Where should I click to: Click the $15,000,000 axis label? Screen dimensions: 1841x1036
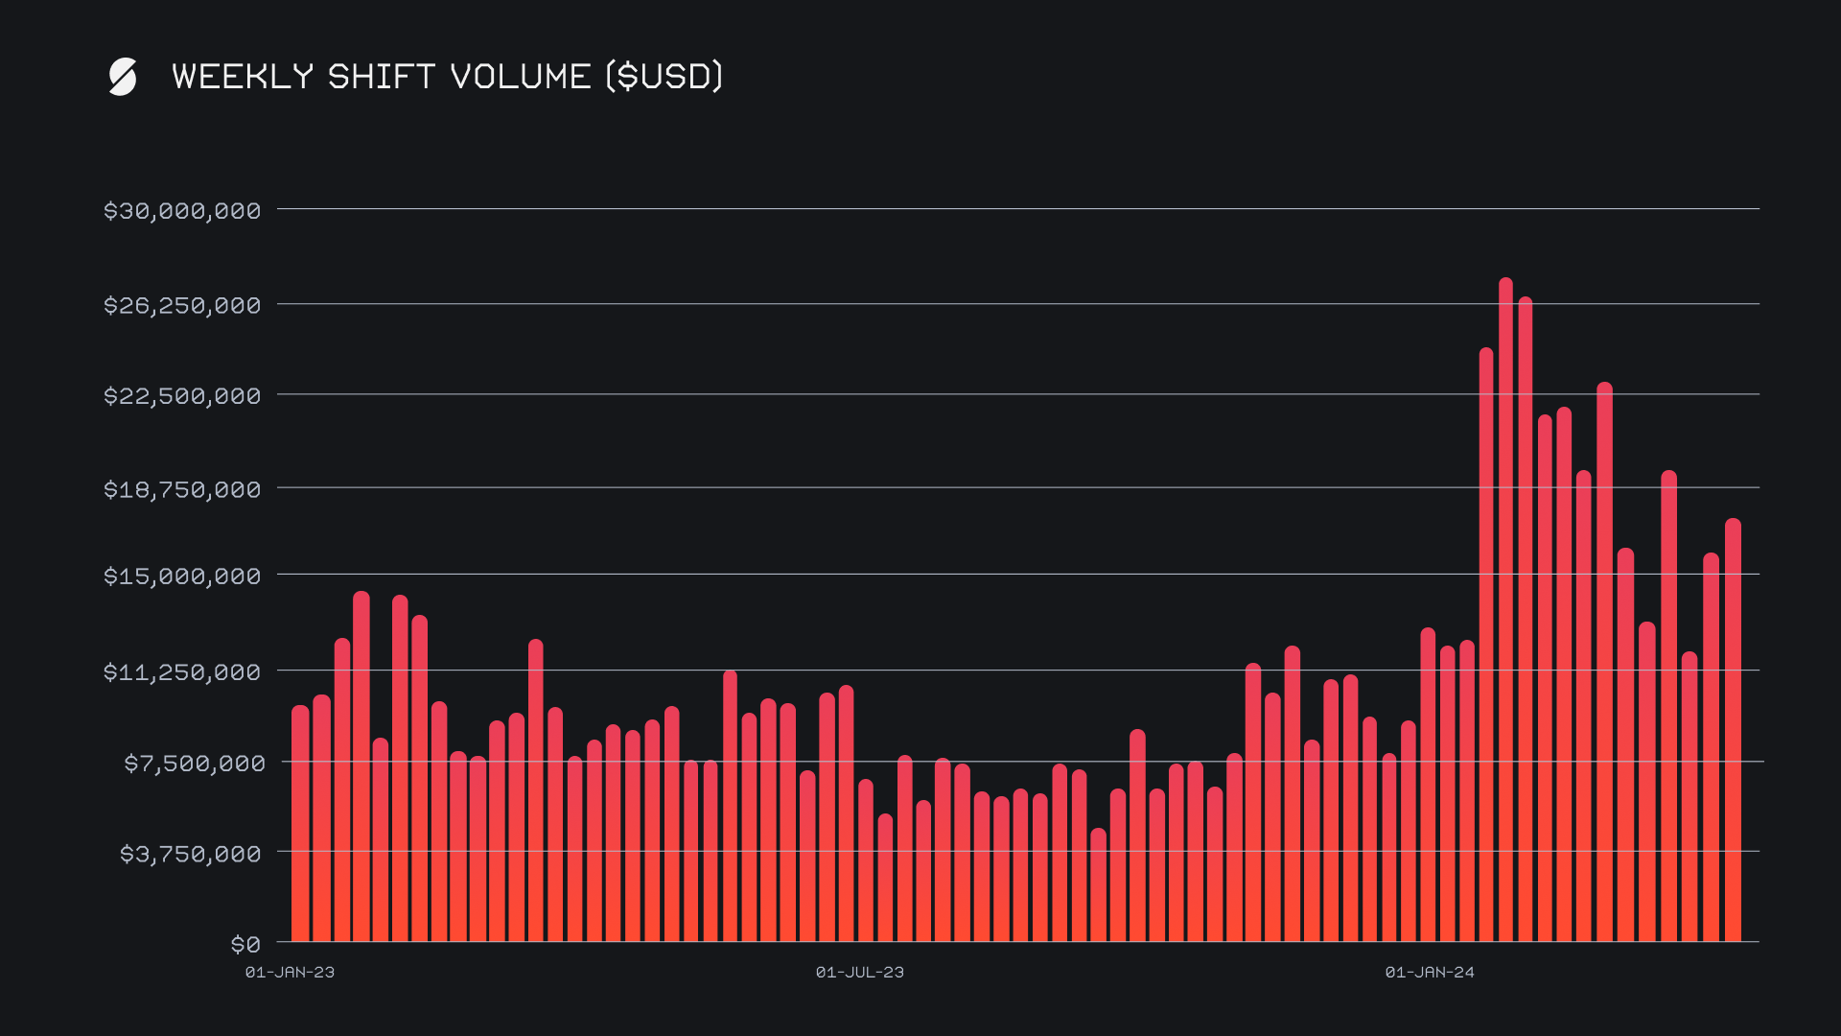tap(182, 577)
